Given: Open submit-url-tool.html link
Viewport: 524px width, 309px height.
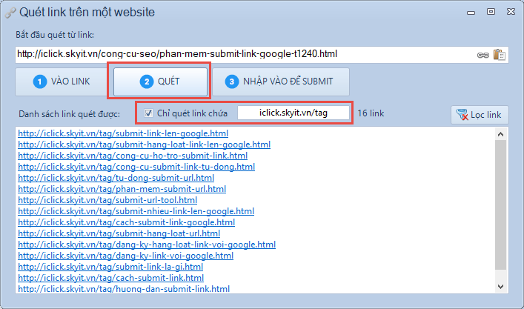Looking at the screenshot, I should [x=107, y=200].
